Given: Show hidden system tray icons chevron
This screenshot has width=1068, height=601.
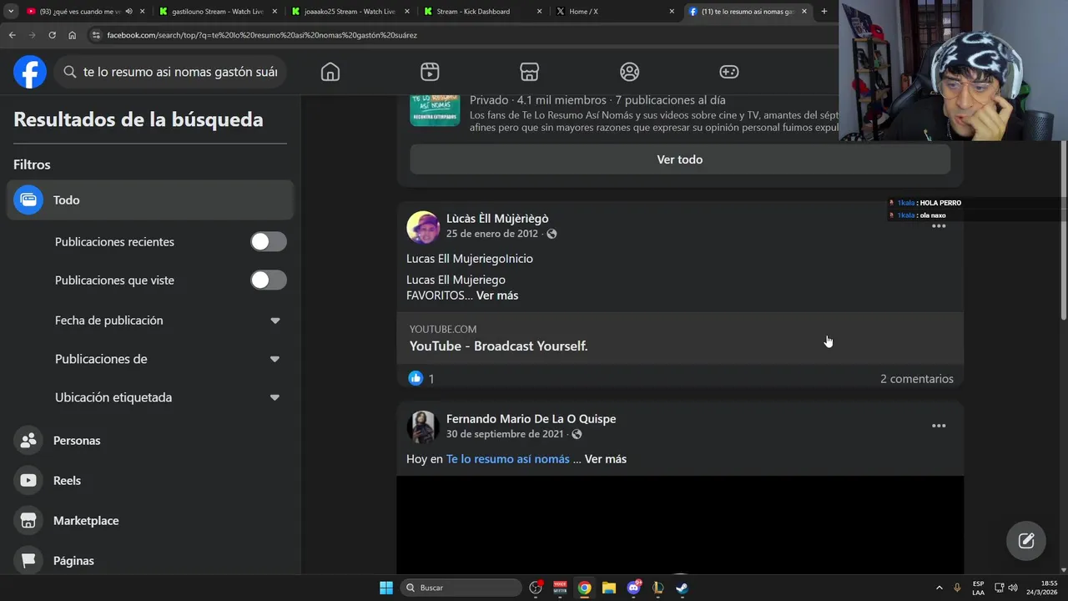Looking at the screenshot, I should coord(939,588).
